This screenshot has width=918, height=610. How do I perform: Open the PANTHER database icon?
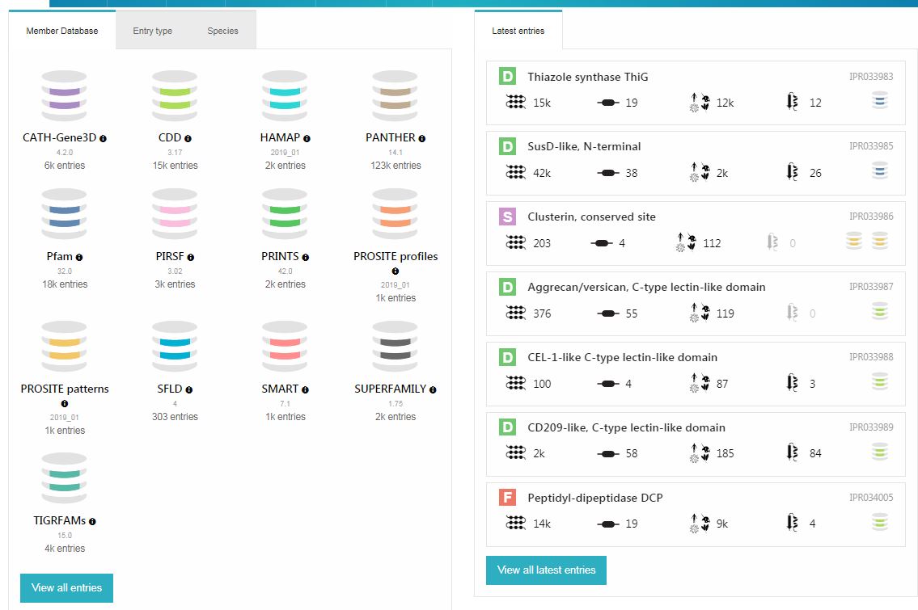point(396,96)
